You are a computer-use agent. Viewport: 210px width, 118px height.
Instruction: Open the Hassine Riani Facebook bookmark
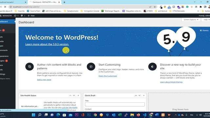(x=33, y=11)
